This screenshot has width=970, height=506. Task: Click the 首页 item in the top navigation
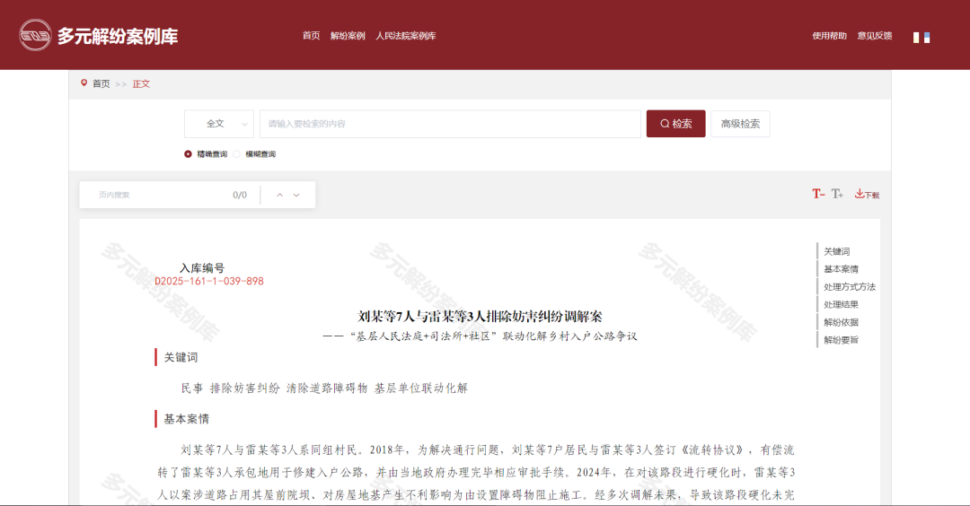click(311, 36)
